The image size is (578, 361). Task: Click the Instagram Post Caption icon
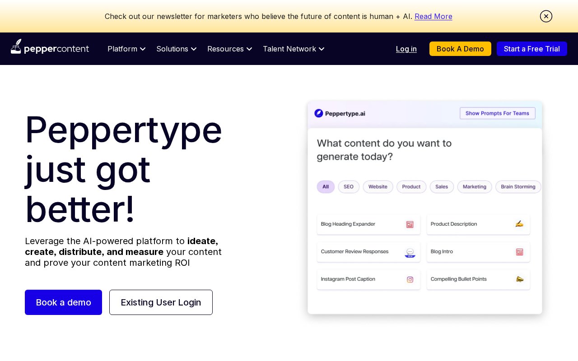pos(410,279)
